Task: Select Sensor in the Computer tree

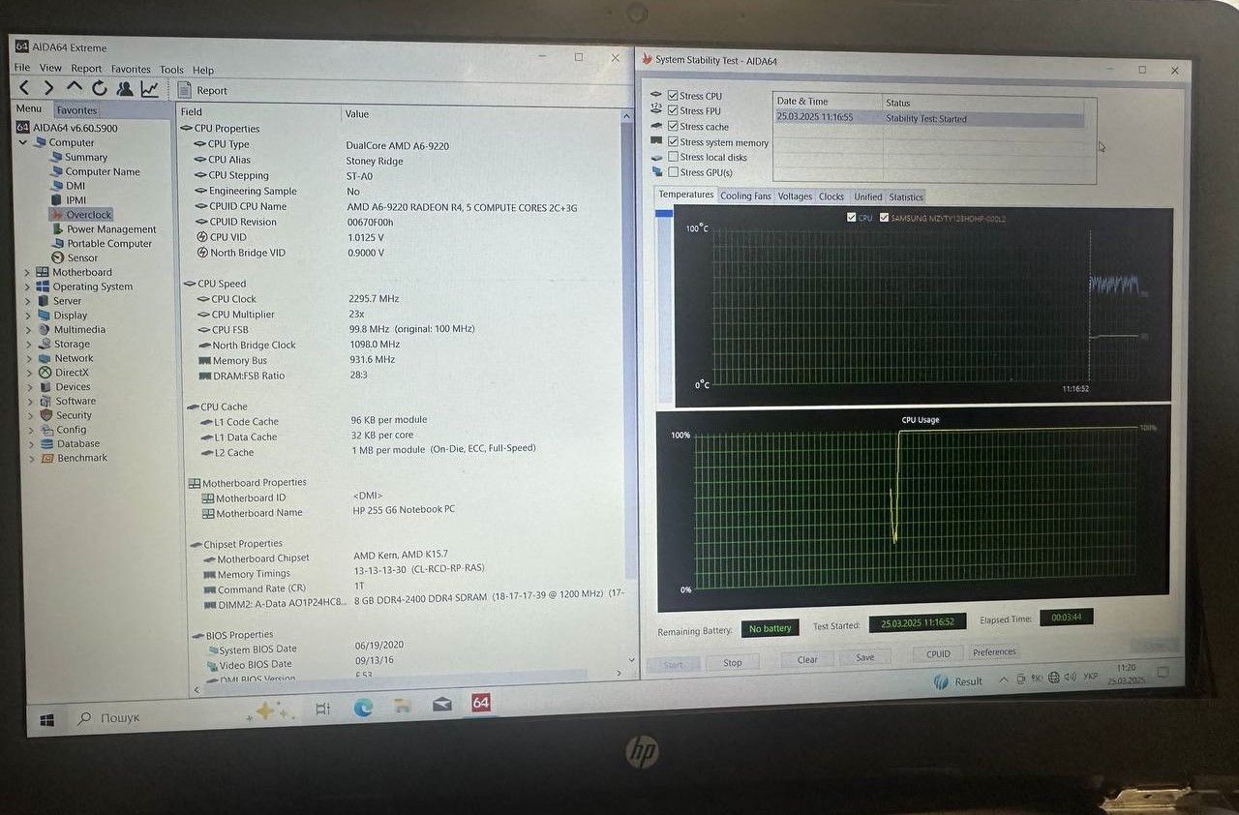Action: [82, 258]
